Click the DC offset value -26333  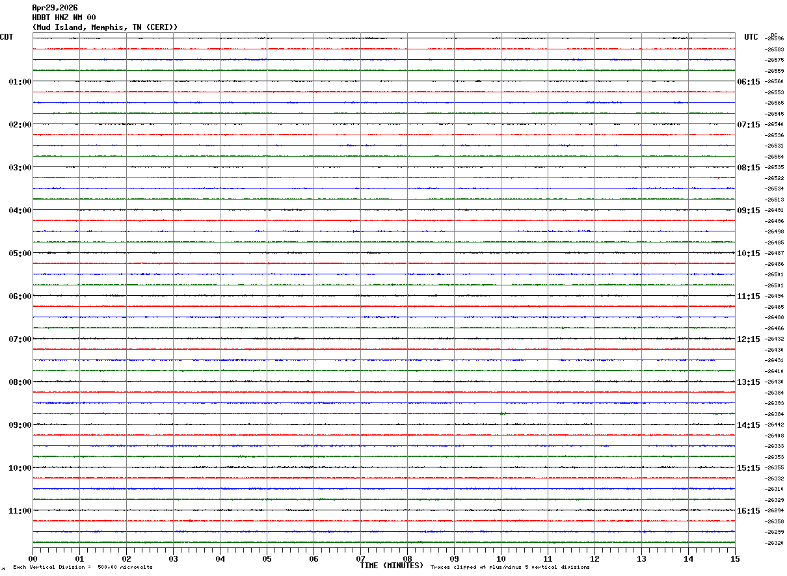pyautogui.click(x=774, y=446)
